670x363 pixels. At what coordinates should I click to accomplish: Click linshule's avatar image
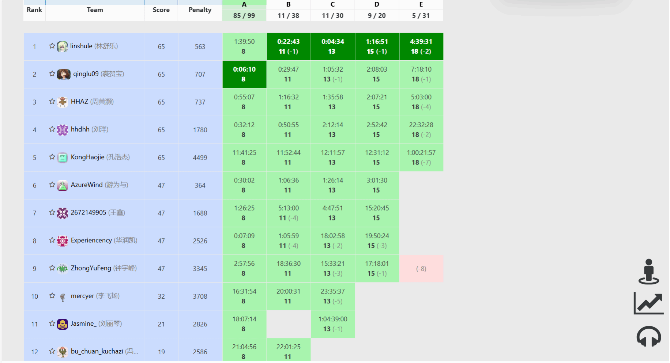[x=63, y=47]
